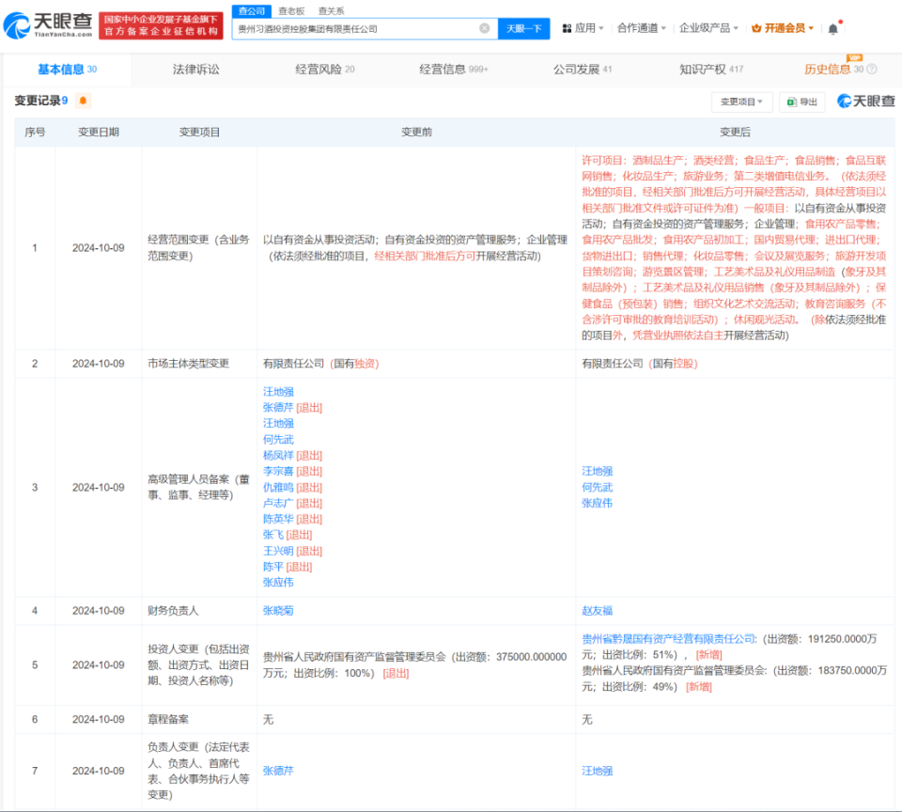
Task: Open the 历史信息 VIP tab
Action: pyautogui.click(x=833, y=70)
